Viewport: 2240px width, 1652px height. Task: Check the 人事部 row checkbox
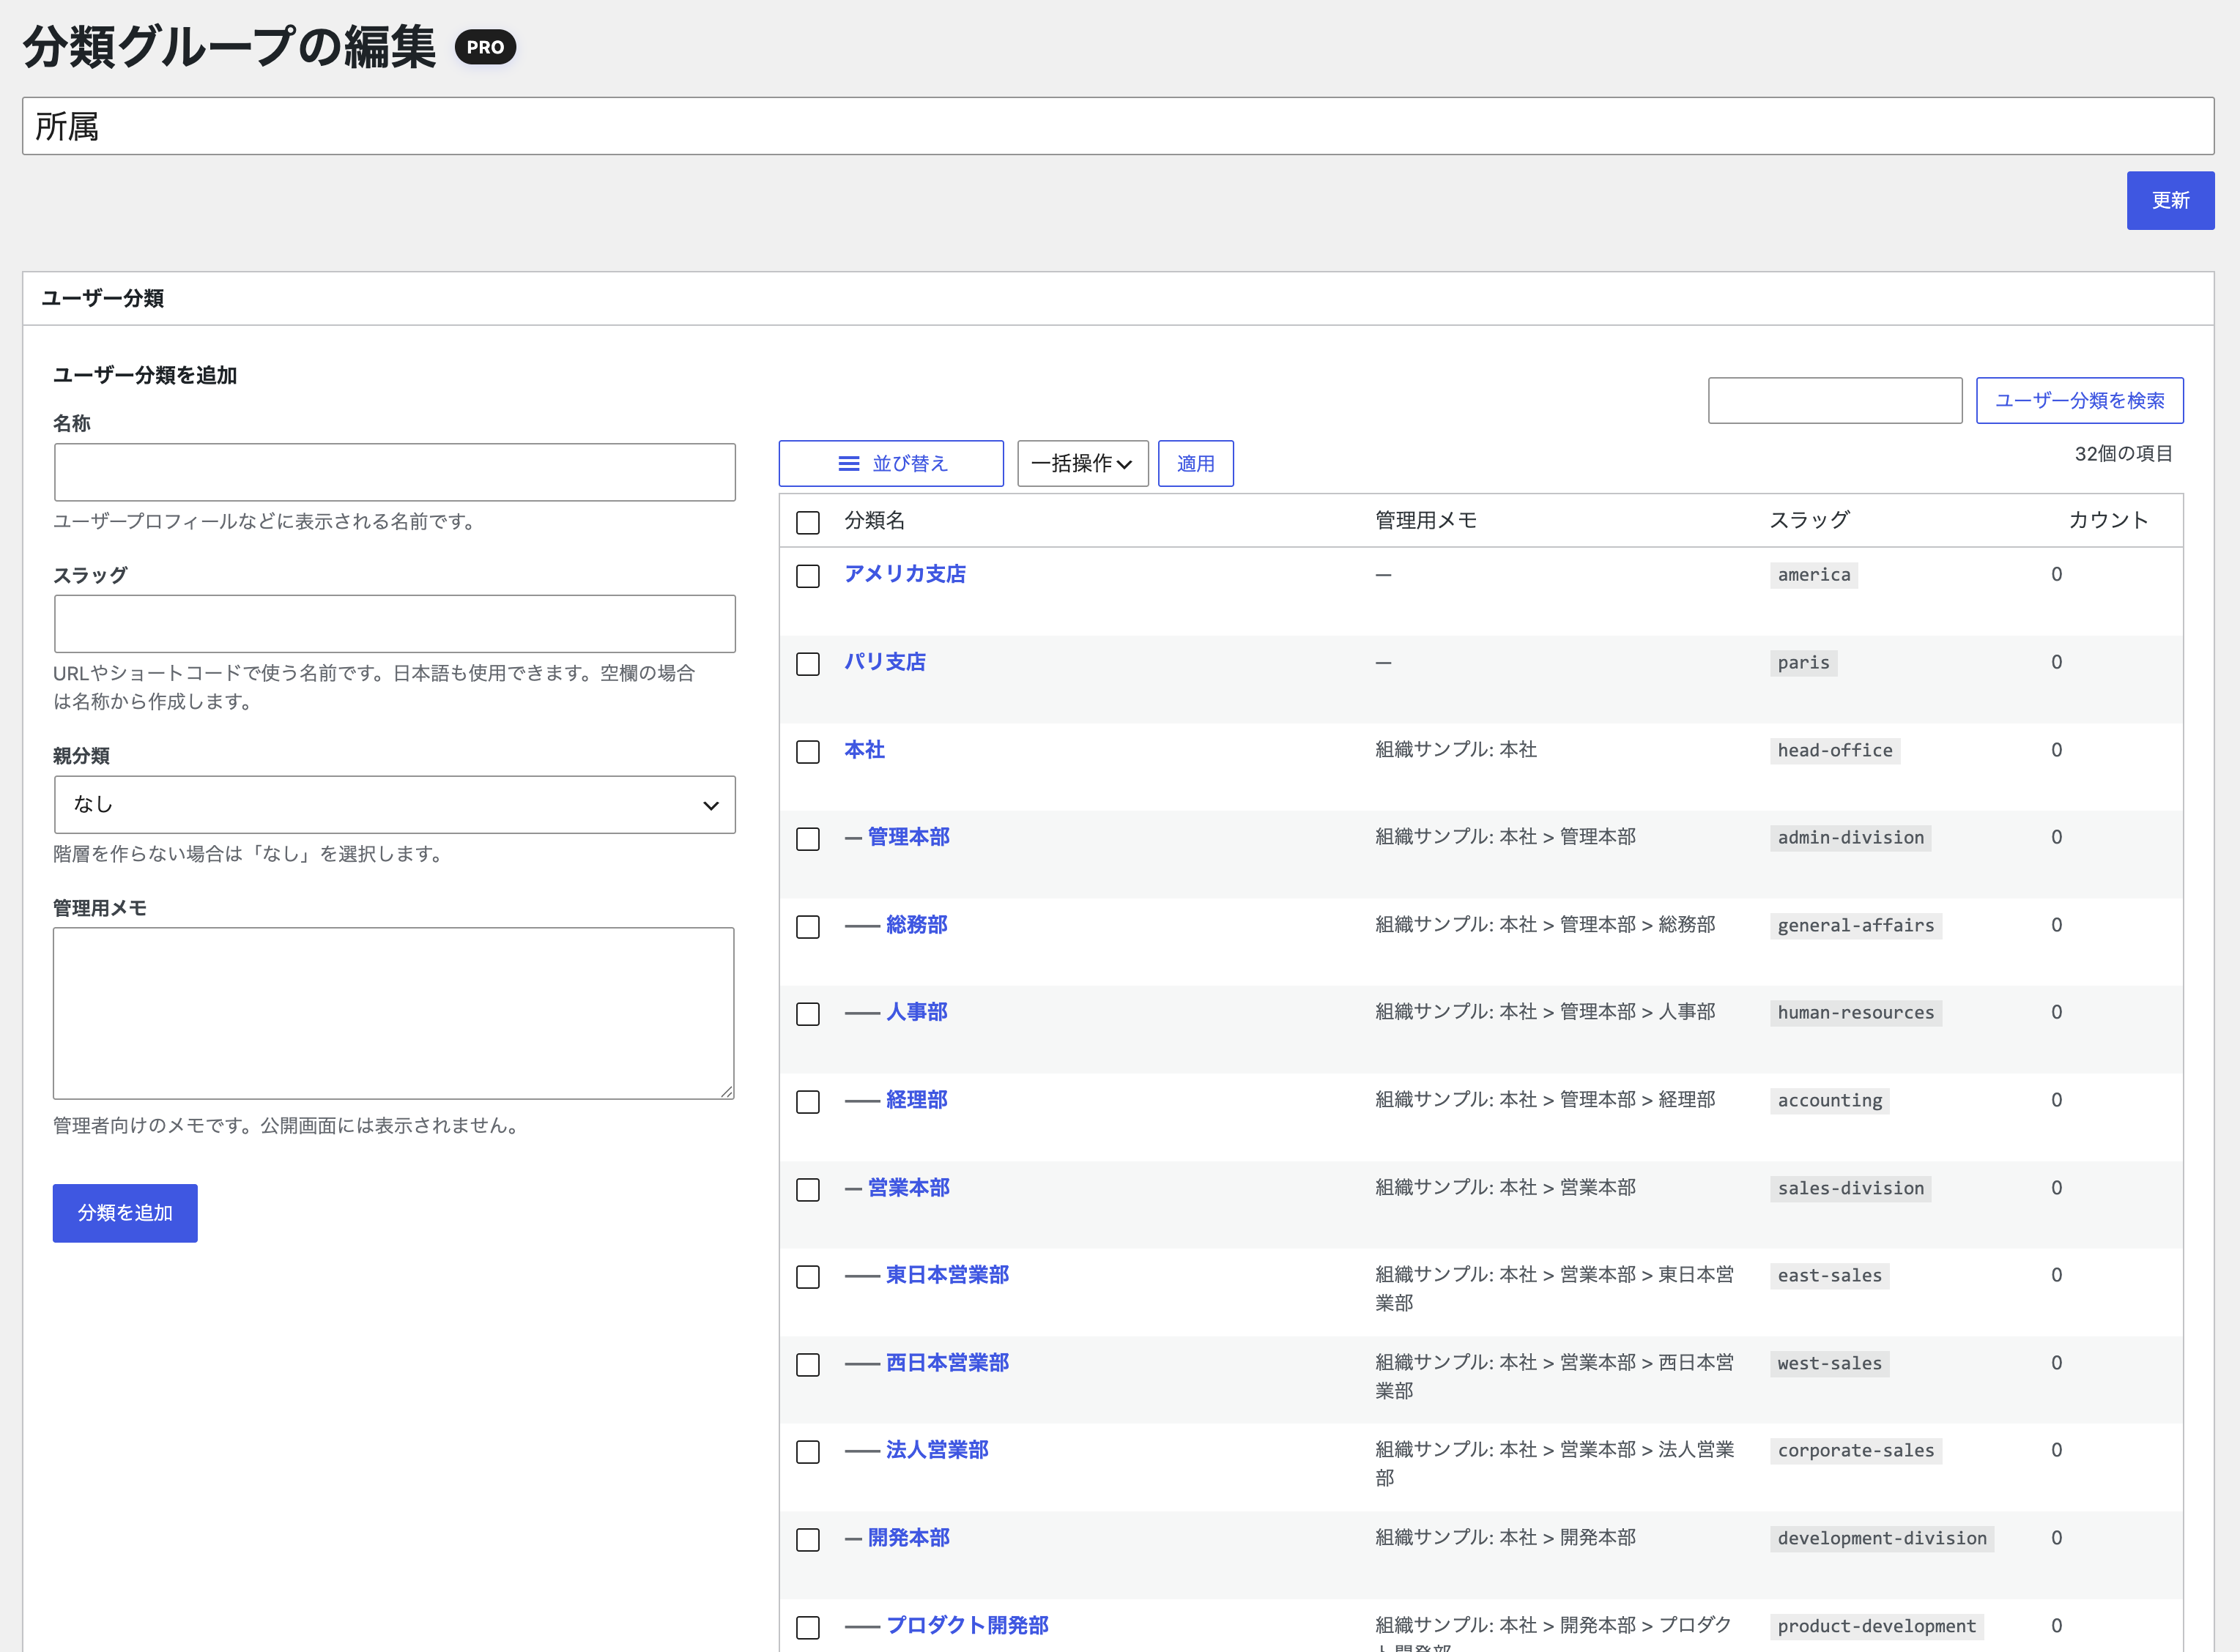(x=809, y=1014)
